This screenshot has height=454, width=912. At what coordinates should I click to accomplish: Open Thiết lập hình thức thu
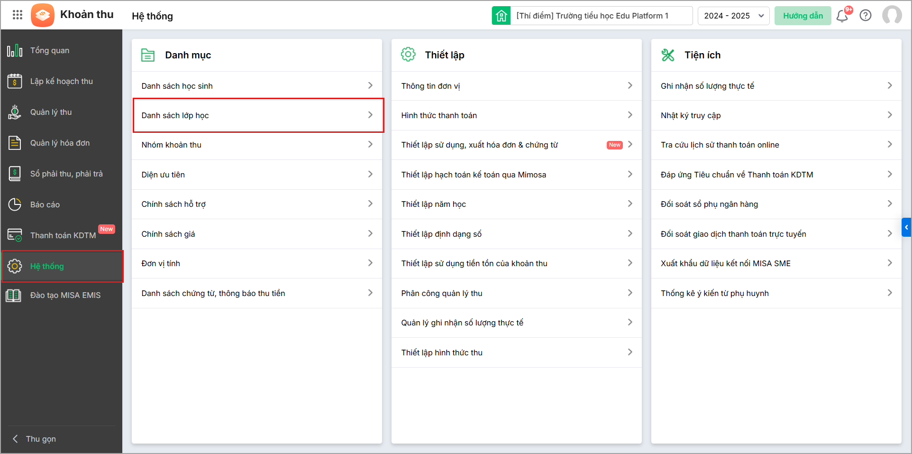pos(517,352)
